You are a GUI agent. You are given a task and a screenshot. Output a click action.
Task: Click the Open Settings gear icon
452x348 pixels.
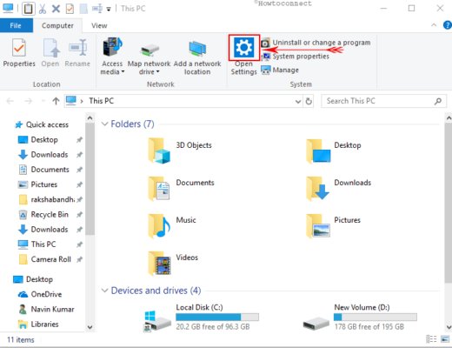pyautogui.click(x=244, y=47)
